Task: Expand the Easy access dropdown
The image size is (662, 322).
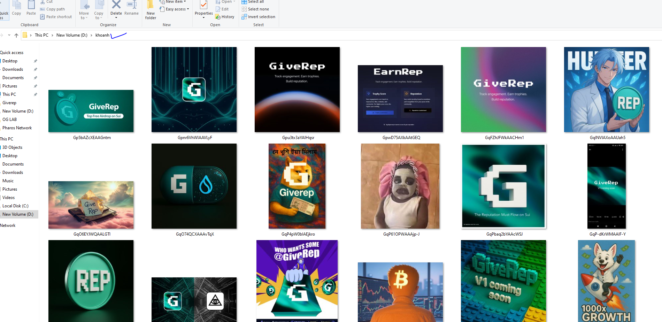Action: coord(174,9)
